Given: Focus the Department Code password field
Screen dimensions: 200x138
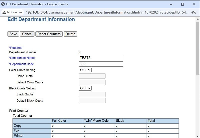Looking at the screenshot, I should click(101, 64).
